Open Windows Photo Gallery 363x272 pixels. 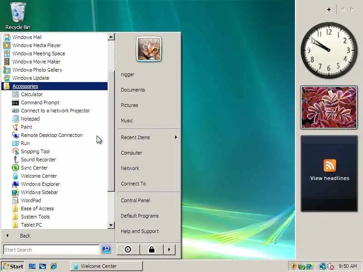click(x=54, y=70)
